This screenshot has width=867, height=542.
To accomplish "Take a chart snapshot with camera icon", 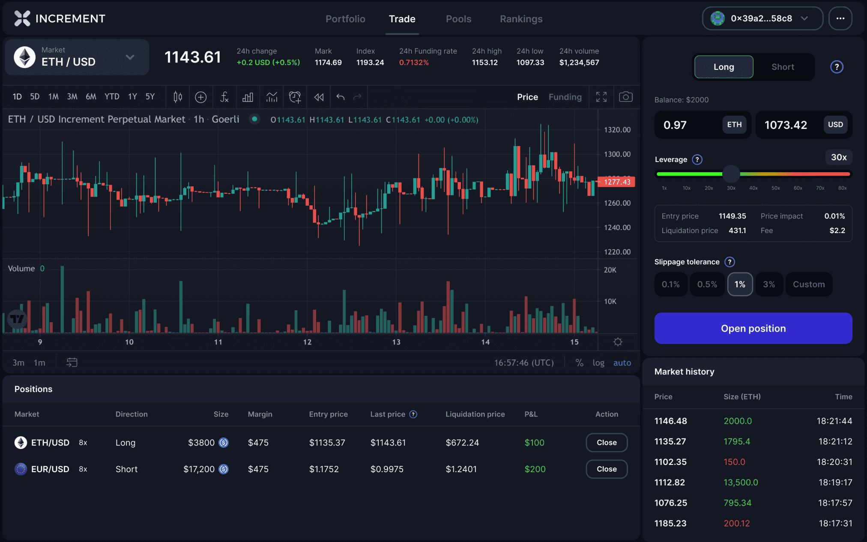I will point(626,97).
